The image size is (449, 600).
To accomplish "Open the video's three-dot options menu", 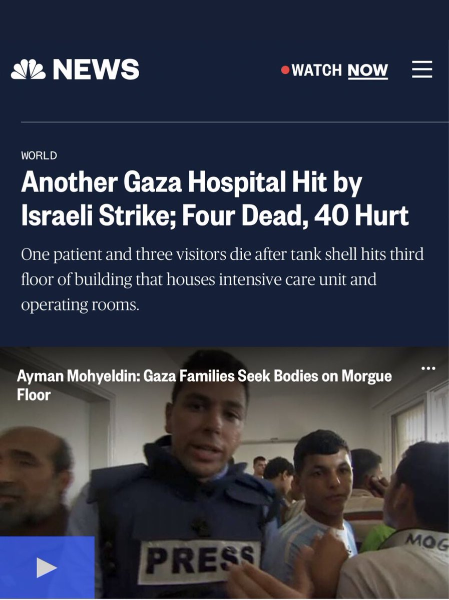I will pyautogui.click(x=428, y=368).
